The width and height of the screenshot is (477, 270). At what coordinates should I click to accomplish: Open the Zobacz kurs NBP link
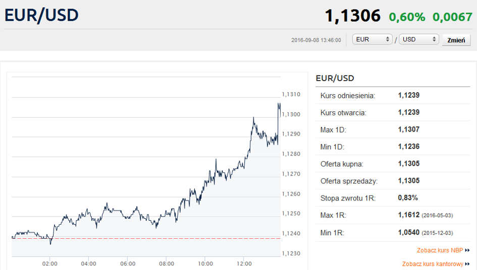(440, 250)
